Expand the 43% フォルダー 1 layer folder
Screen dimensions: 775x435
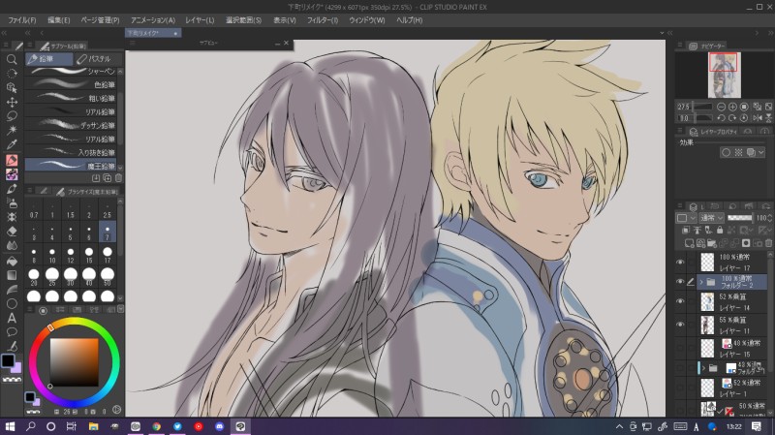click(x=703, y=368)
